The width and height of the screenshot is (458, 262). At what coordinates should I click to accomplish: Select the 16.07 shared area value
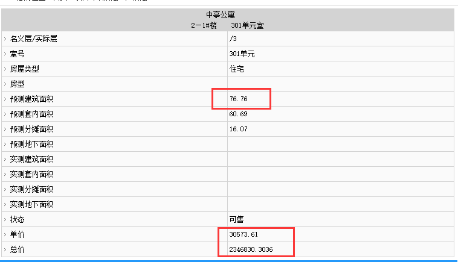tap(238, 129)
